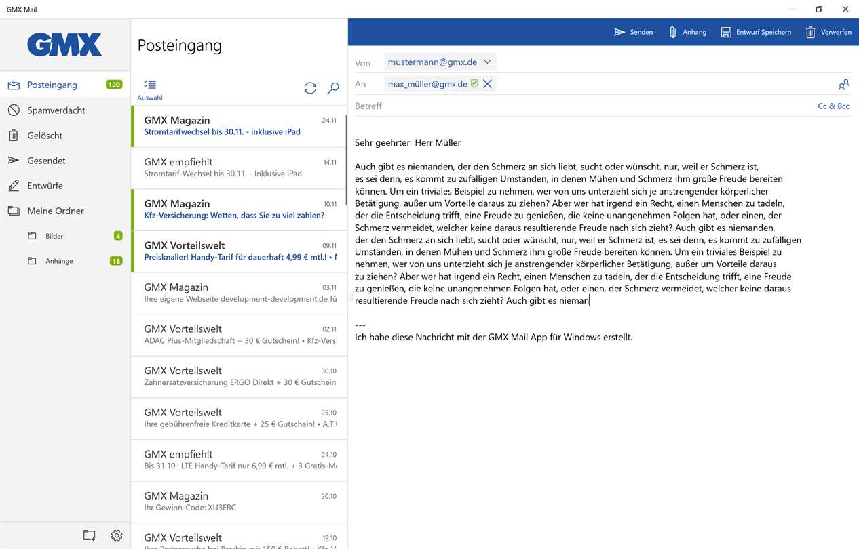The width and height of the screenshot is (859, 549).
Task: Minimize the GMX Mail window
Action: tap(793, 9)
